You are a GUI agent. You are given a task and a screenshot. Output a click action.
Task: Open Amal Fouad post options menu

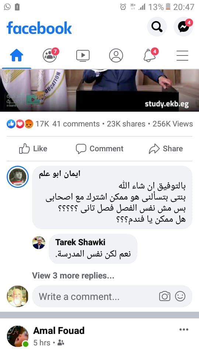[x=184, y=329]
